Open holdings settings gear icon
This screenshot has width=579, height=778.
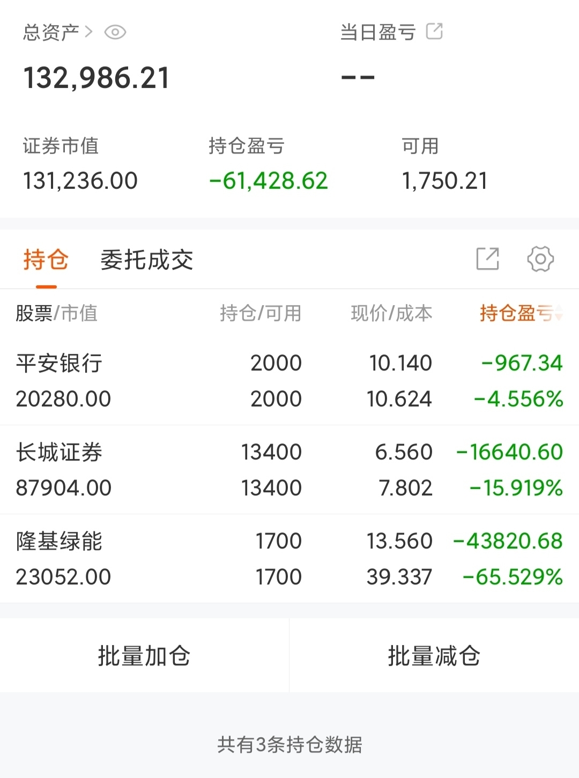(x=540, y=259)
